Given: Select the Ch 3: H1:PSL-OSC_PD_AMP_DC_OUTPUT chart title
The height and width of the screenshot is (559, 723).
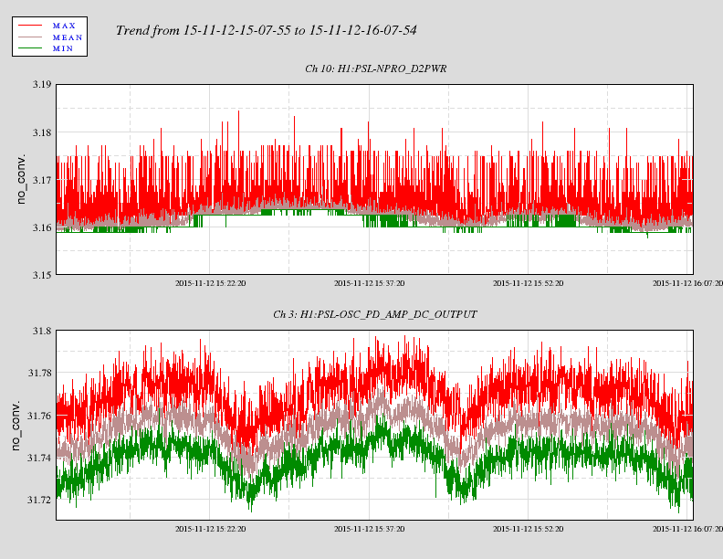Looking at the screenshot, I should tap(375, 314).
